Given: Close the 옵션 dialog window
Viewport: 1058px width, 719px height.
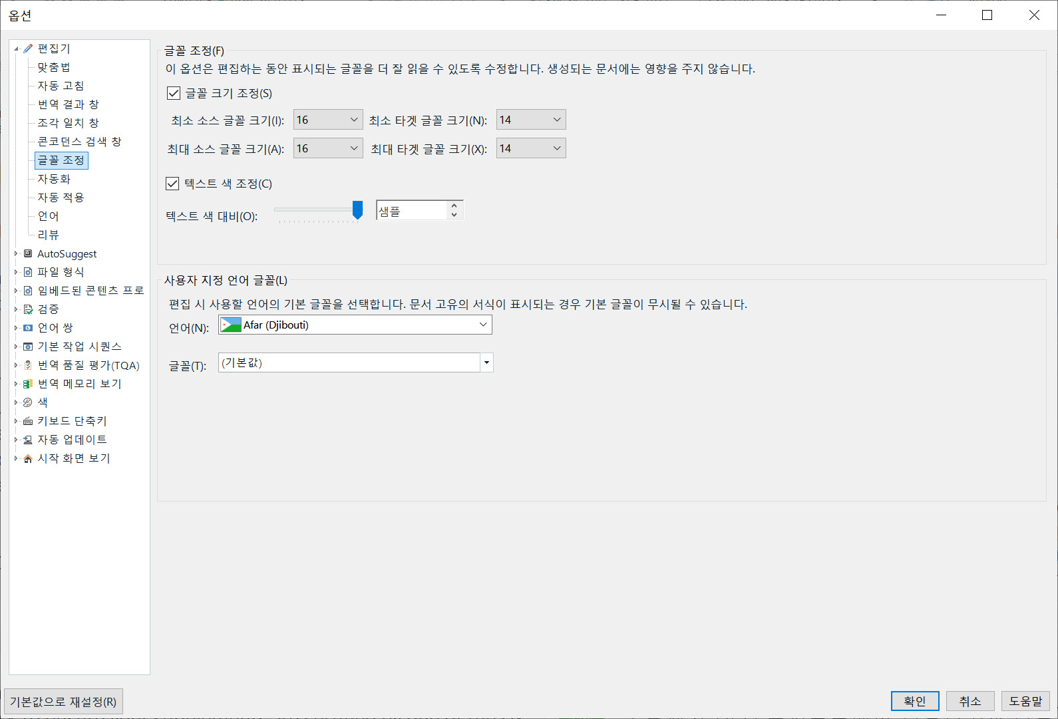Looking at the screenshot, I should pyautogui.click(x=1034, y=15).
